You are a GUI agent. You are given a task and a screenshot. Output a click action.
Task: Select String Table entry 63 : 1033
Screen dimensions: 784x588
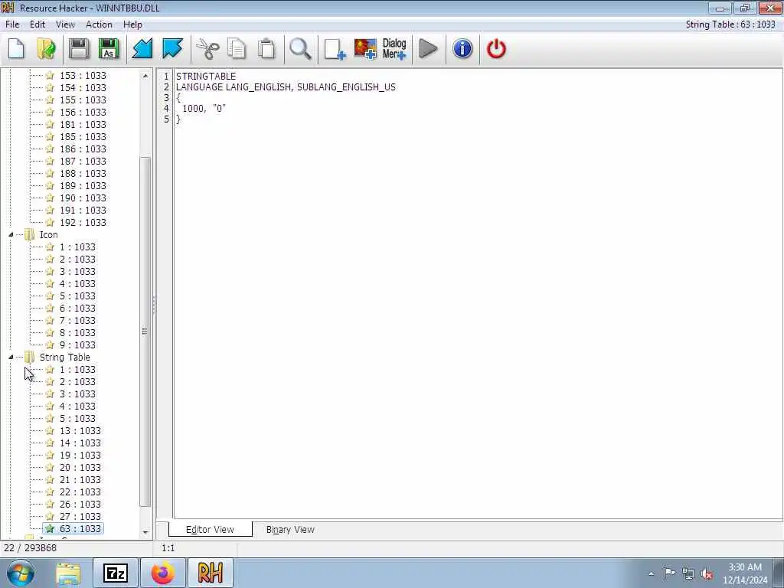tap(80, 528)
